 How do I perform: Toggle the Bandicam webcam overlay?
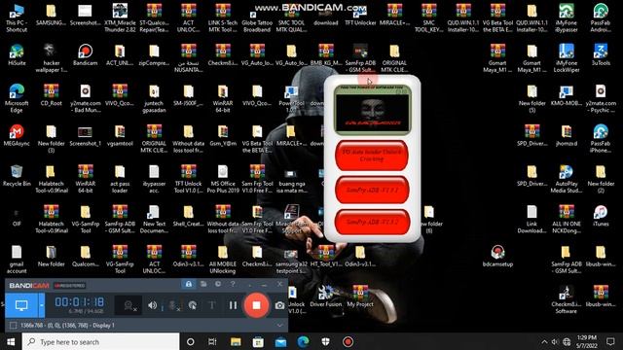pyautogui.click(x=128, y=305)
